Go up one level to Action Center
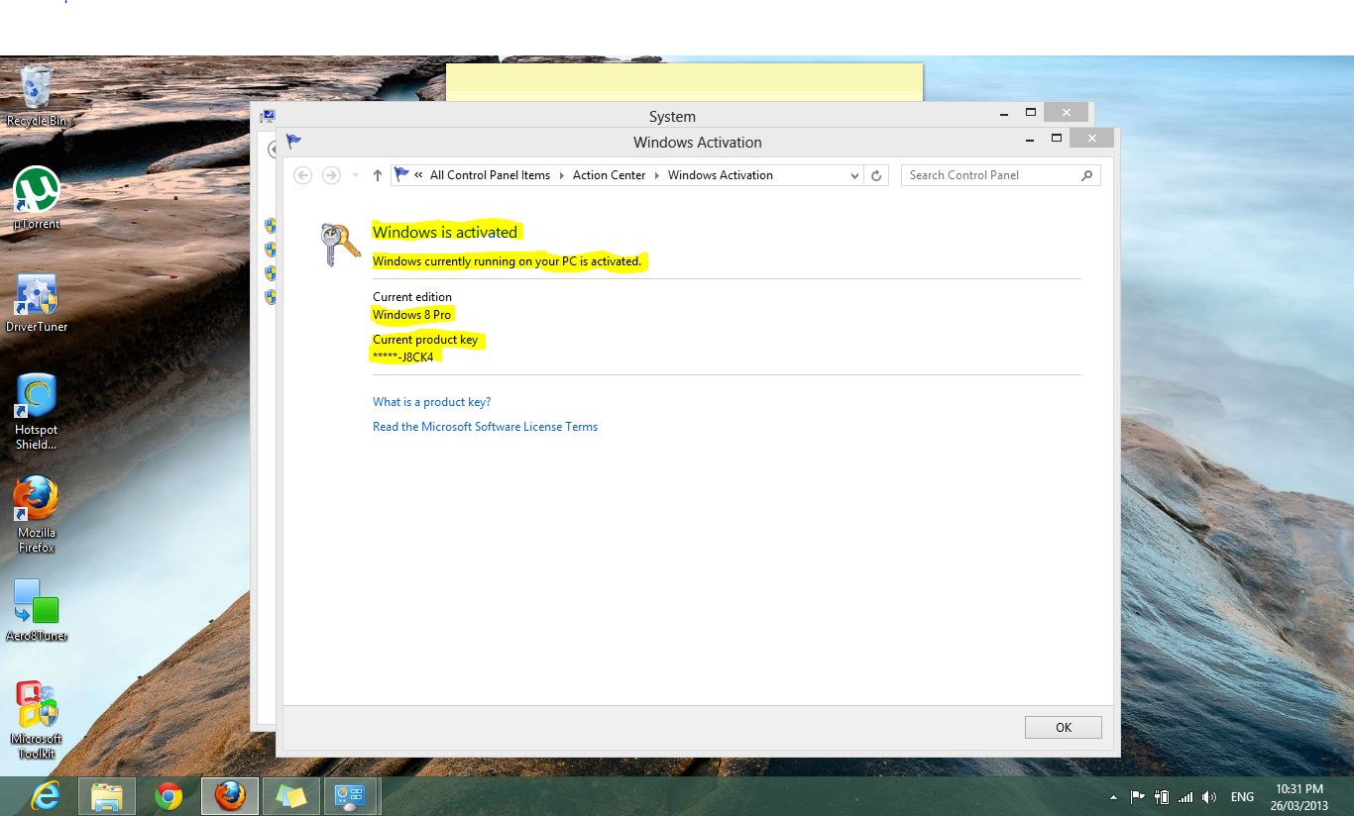This screenshot has height=816, width=1354. coord(378,175)
